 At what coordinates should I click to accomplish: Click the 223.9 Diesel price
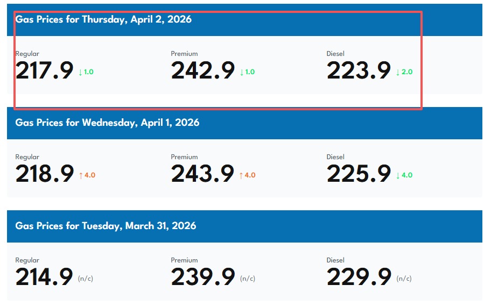coord(359,71)
